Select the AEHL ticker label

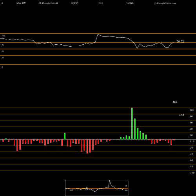(x=130, y=3)
